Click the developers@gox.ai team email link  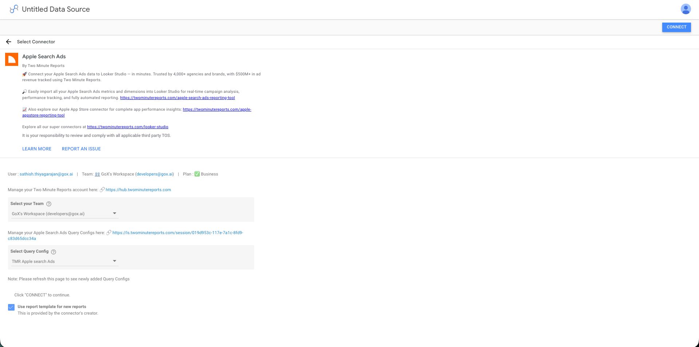point(154,174)
